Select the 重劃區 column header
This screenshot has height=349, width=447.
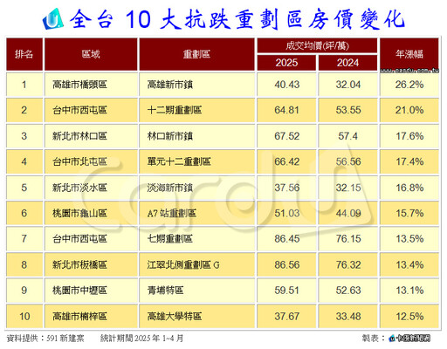(x=196, y=54)
